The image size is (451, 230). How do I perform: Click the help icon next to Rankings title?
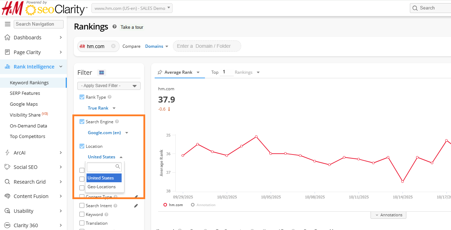tap(115, 27)
